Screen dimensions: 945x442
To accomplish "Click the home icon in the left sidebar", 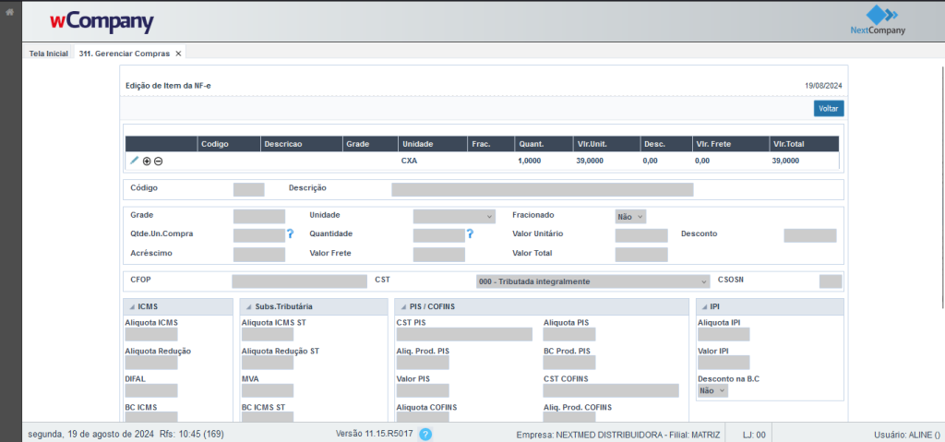I will click(9, 11).
